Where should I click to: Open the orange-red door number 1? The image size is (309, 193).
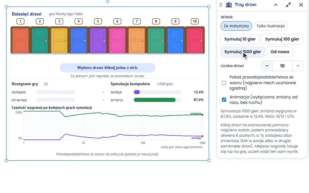(20, 40)
